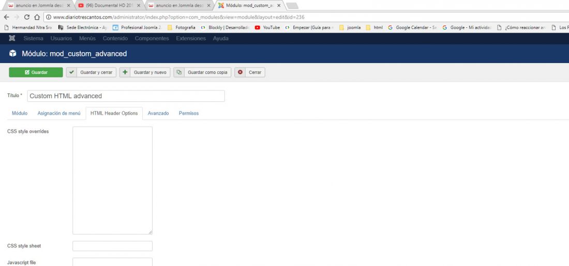Image resolution: width=569 pixels, height=266 pixels.
Task: View site info icon in address bar
Action: 49,17
